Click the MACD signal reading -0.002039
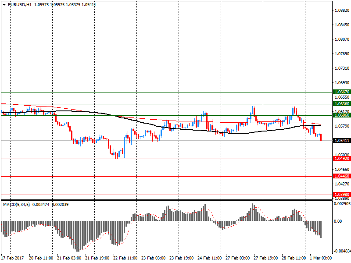351x263 pixels. pyautogui.click(x=60, y=204)
